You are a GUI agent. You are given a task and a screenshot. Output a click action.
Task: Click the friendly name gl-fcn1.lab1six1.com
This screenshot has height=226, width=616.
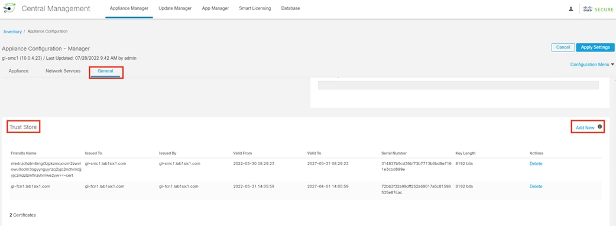pyautogui.click(x=30, y=186)
